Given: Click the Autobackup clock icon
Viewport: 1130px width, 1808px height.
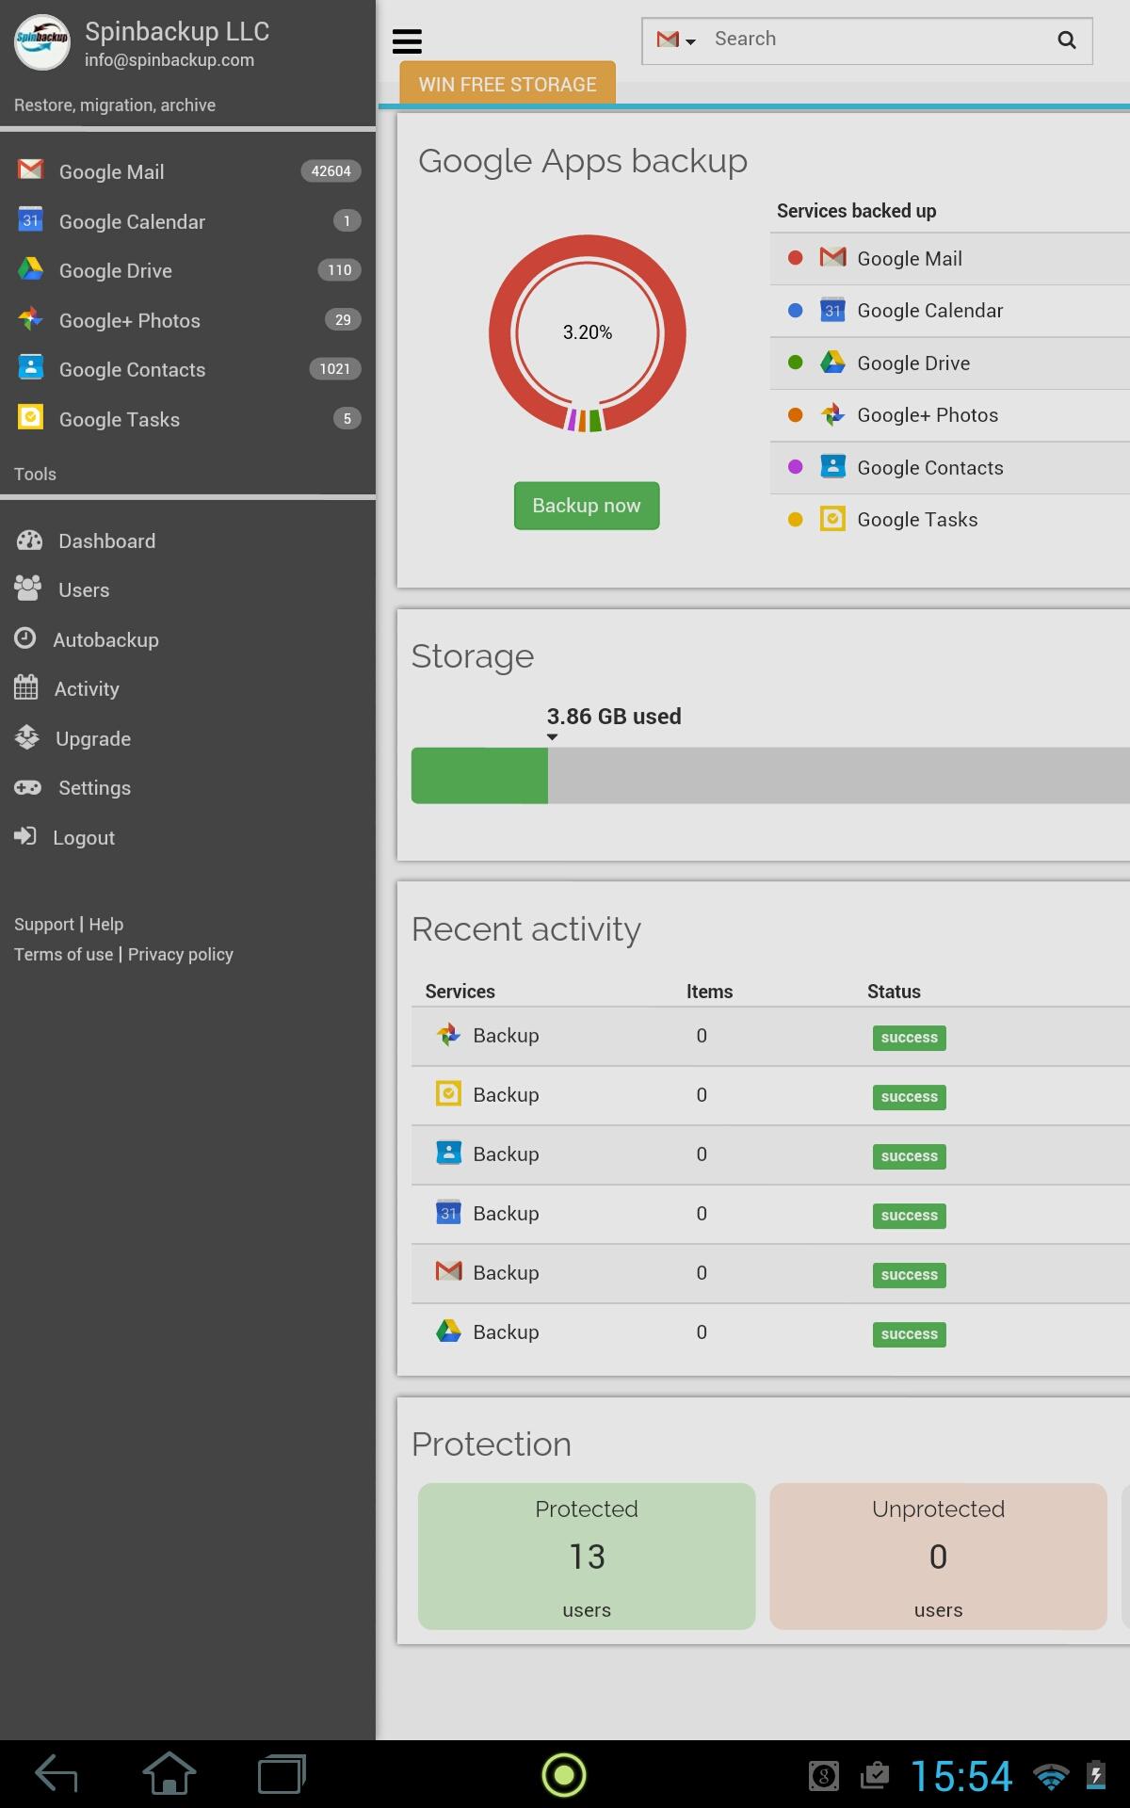Looking at the screenshot, I should [x=25, y=638].
